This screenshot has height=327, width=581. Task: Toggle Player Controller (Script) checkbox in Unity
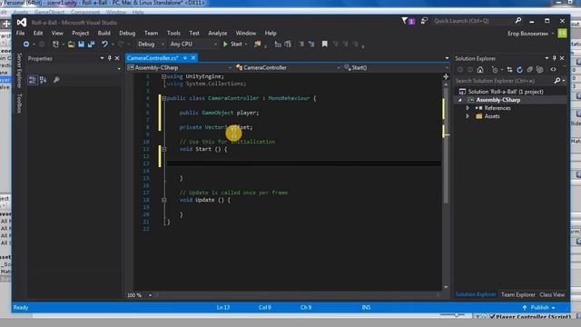(x=492, y=317)
